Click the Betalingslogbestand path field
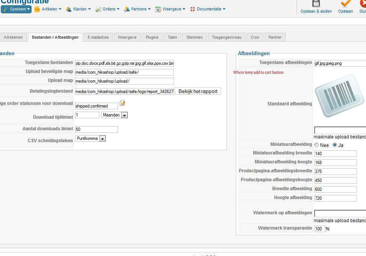The height and width of the screenshot is (256, 366). [124, 91]
